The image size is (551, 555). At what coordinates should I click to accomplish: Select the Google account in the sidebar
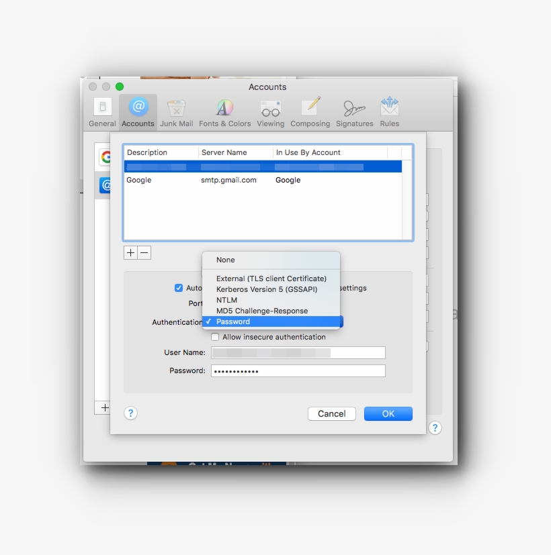[105, 156]
